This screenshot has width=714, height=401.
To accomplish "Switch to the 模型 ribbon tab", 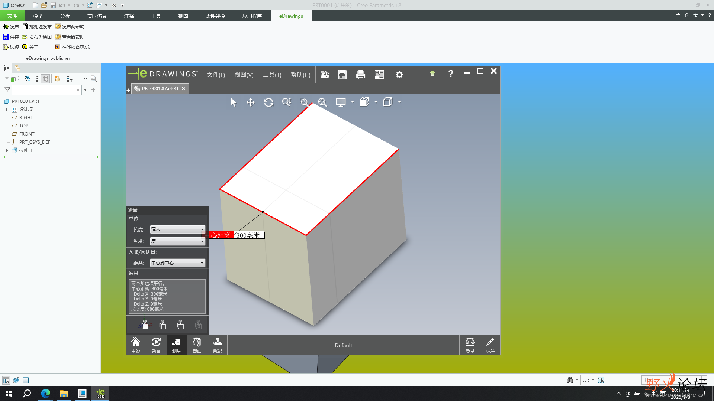I will 38,16.
